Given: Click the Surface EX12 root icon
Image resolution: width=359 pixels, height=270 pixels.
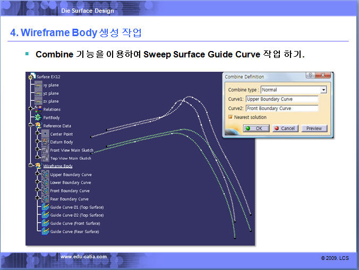Looking at the screenshot, I should pyautogui.click(x=31, y=77).
